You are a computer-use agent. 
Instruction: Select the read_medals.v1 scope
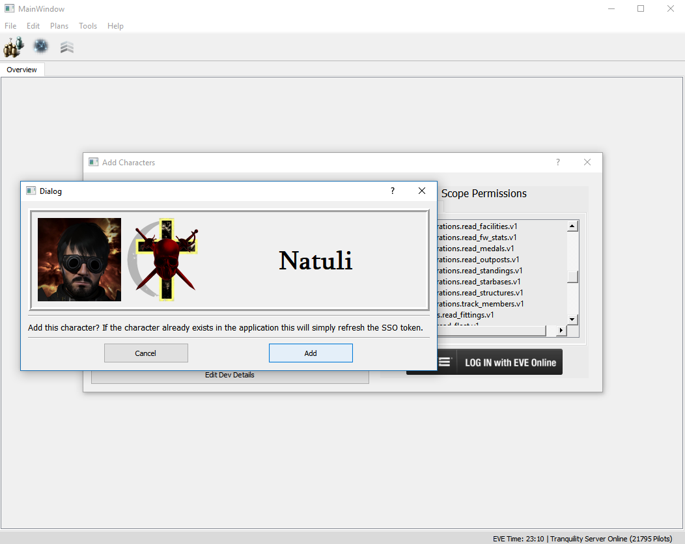(475, 249)
